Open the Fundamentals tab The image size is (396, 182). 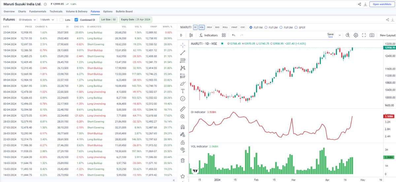(38, 12)
